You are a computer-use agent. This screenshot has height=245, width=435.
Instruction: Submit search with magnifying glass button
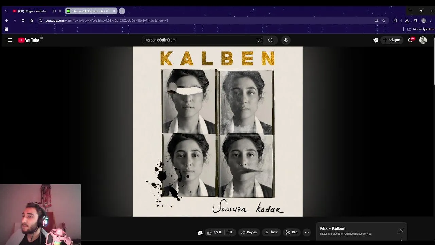pos(271,40)
